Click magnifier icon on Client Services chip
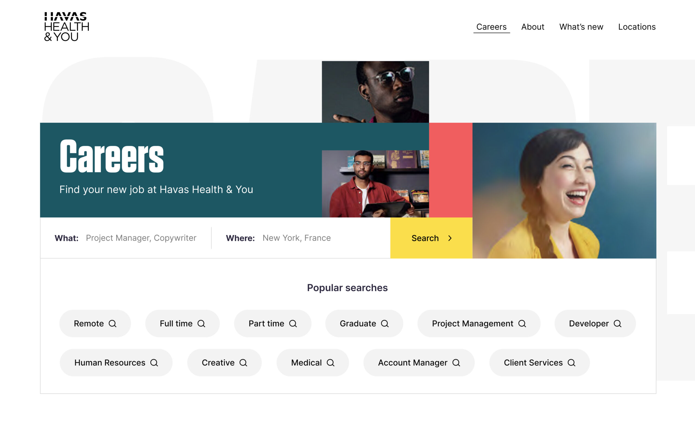The image size is (695, 421). pos(571,363)
